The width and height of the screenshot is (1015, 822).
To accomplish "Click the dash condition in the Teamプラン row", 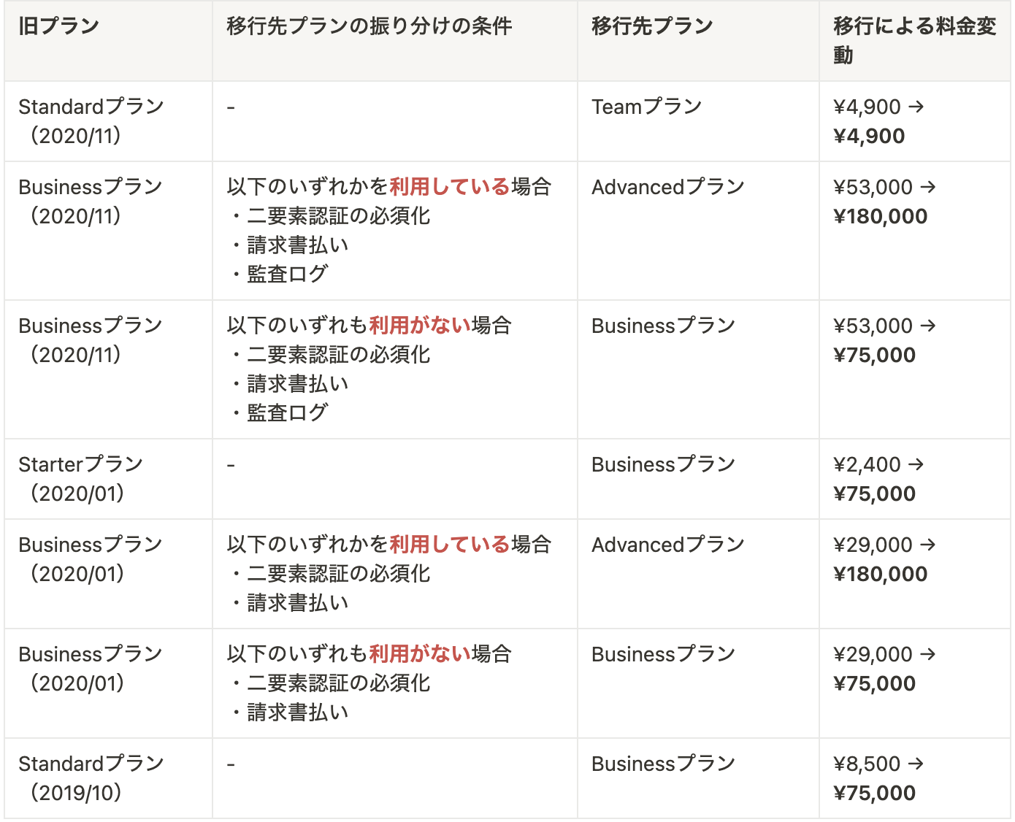I will (x=231, y=108).
